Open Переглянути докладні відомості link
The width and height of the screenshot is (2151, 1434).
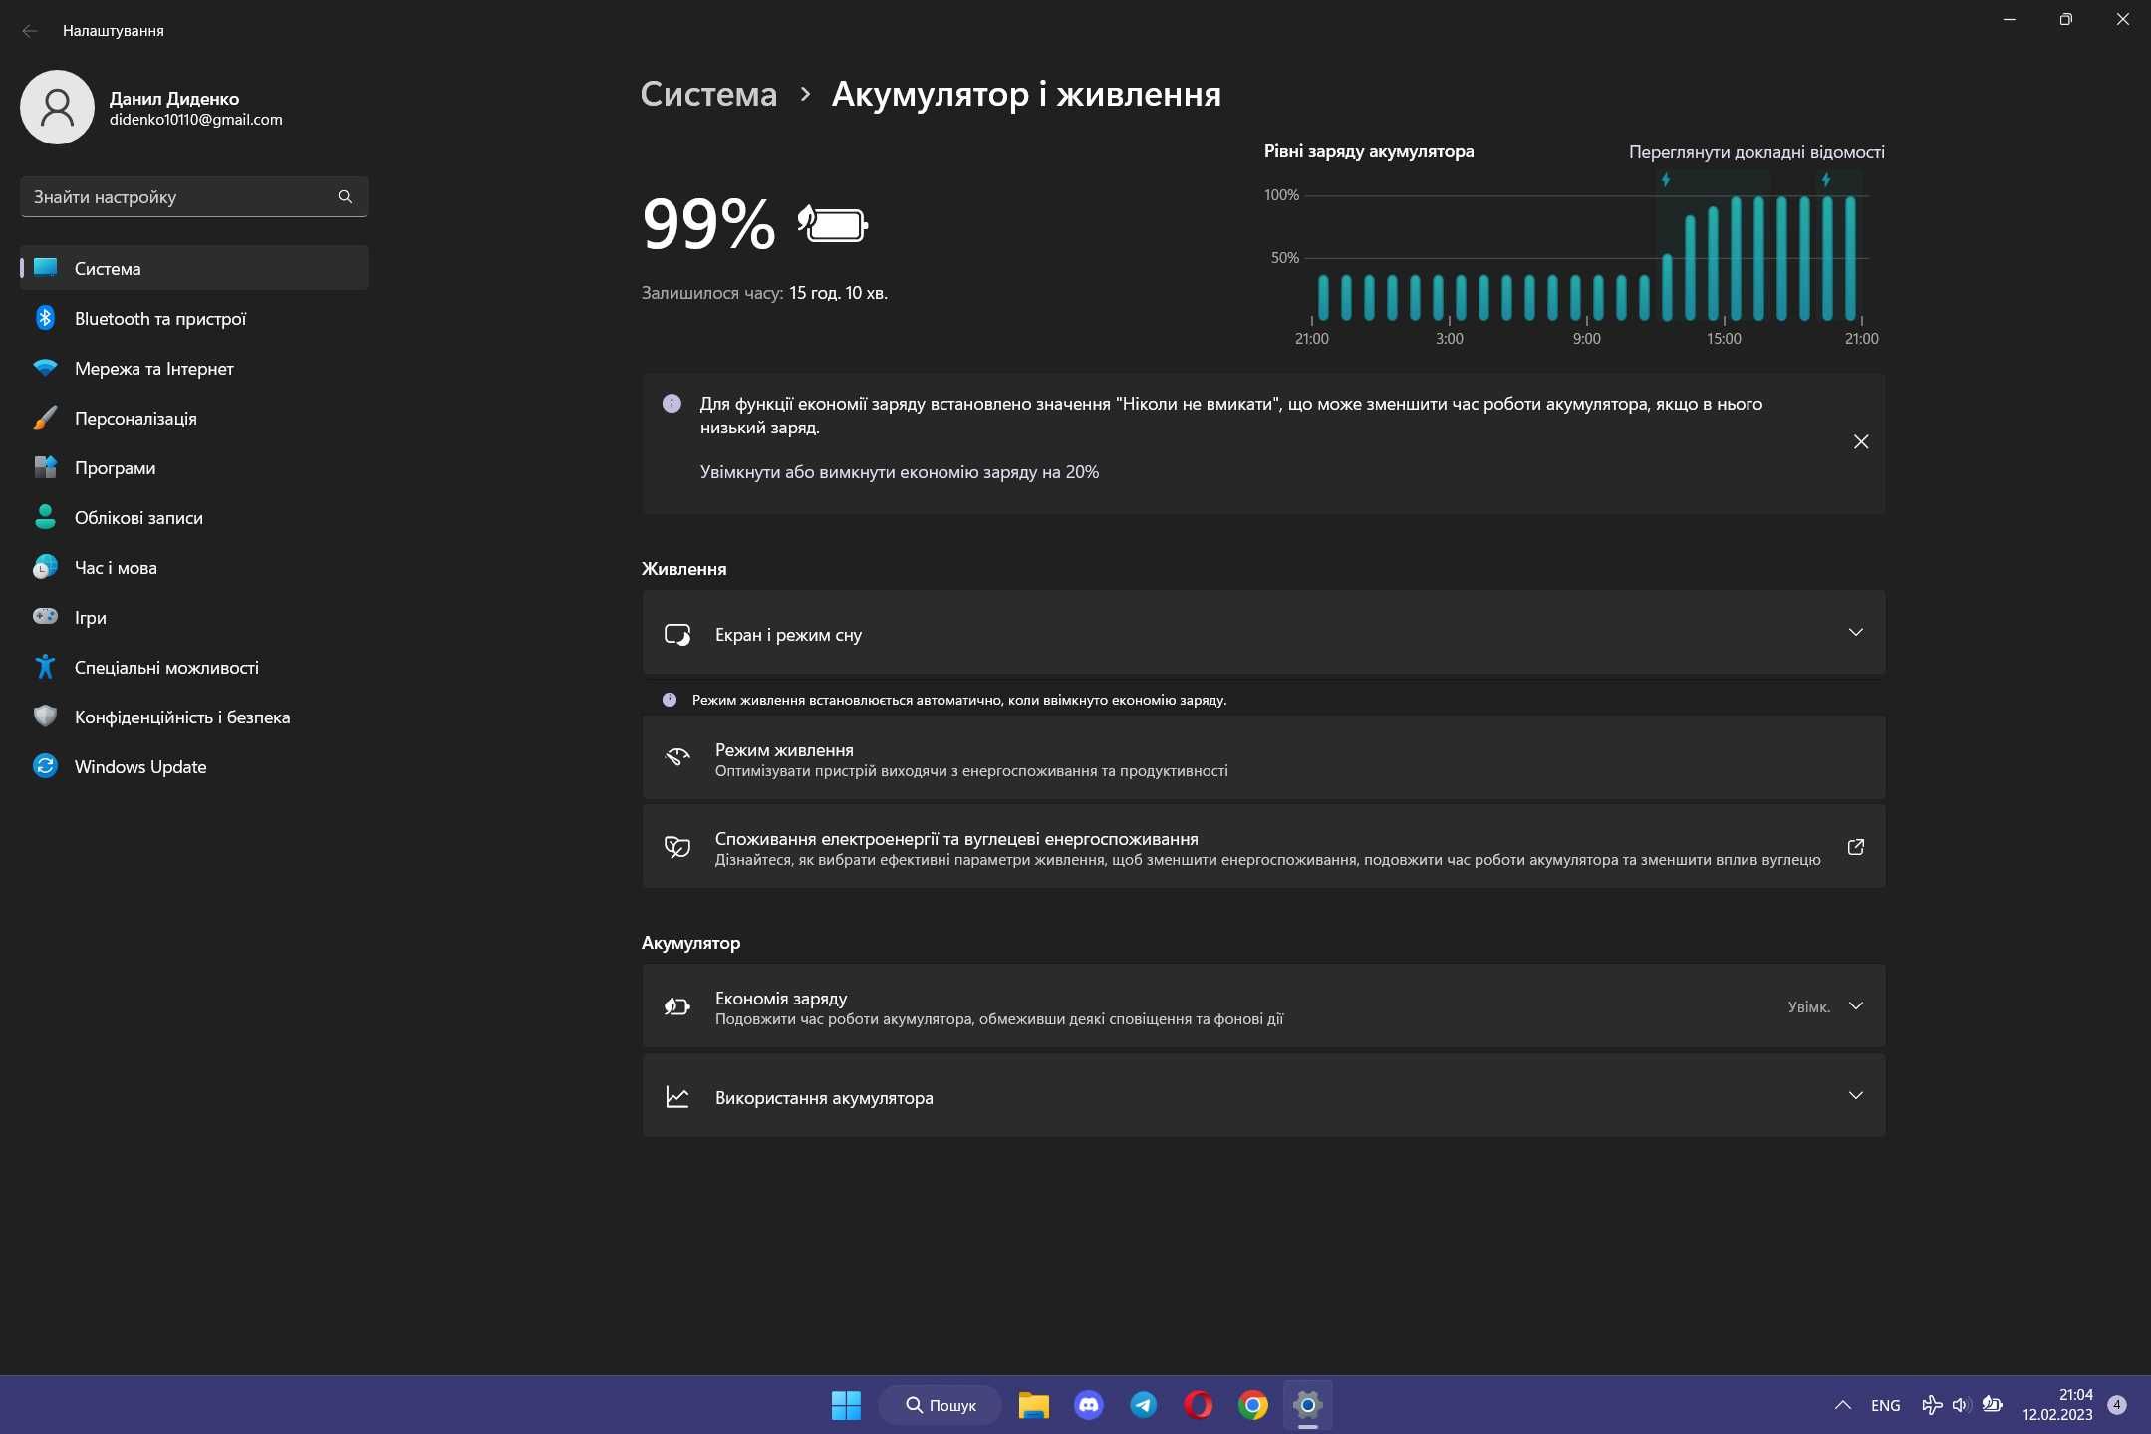coord(1756,152)
